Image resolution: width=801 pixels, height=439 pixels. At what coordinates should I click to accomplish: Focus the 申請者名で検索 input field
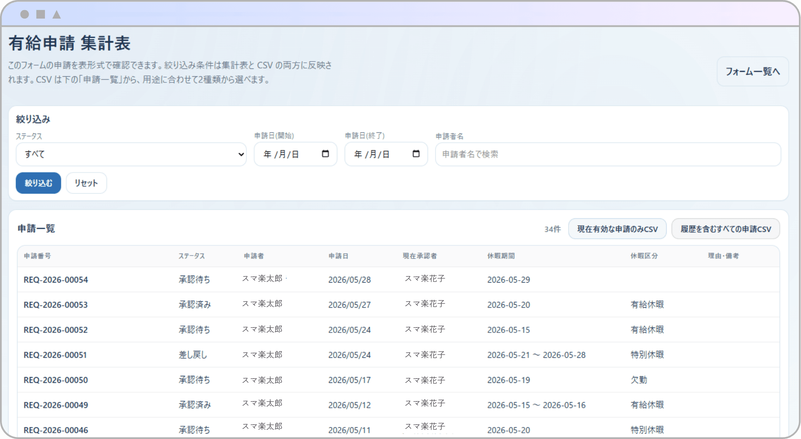608,154
